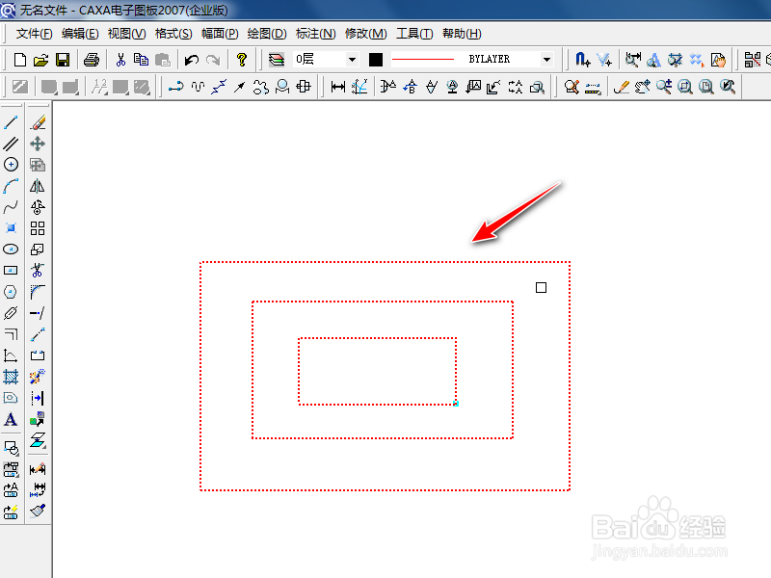
Task: Open the 格式(S) menu
Action: tap(173, 34)
